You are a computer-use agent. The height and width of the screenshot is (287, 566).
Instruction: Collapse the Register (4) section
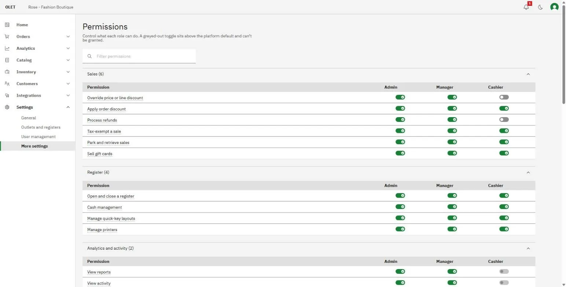point(528,172)
